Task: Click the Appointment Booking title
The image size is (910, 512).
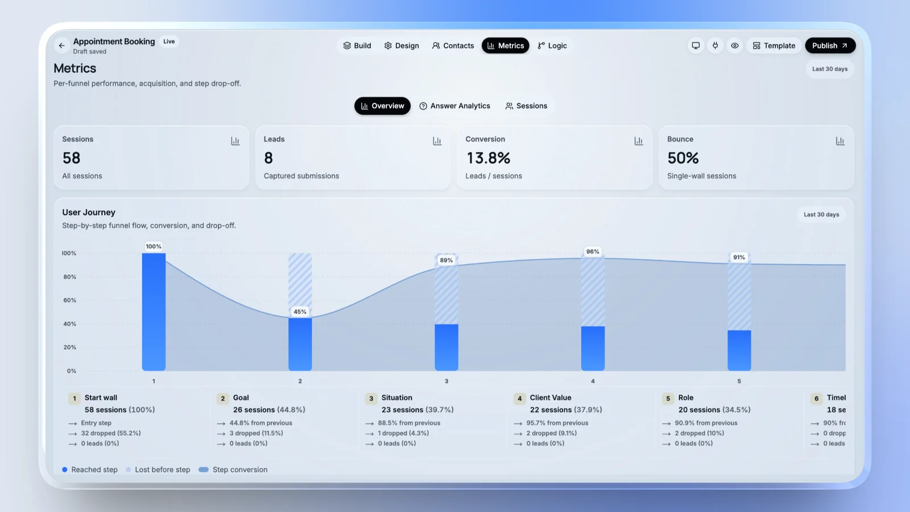Action: [114, 42]
